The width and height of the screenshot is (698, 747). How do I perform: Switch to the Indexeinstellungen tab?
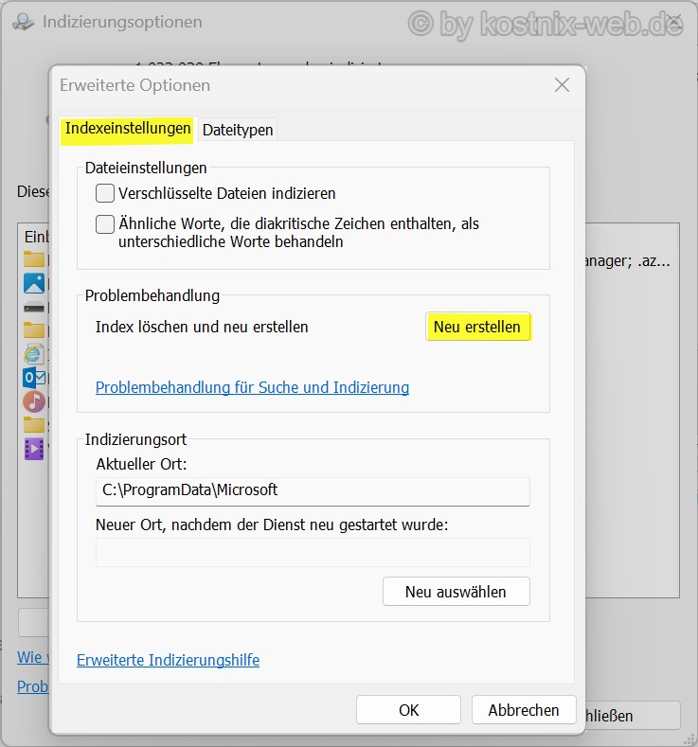[127, 130]
